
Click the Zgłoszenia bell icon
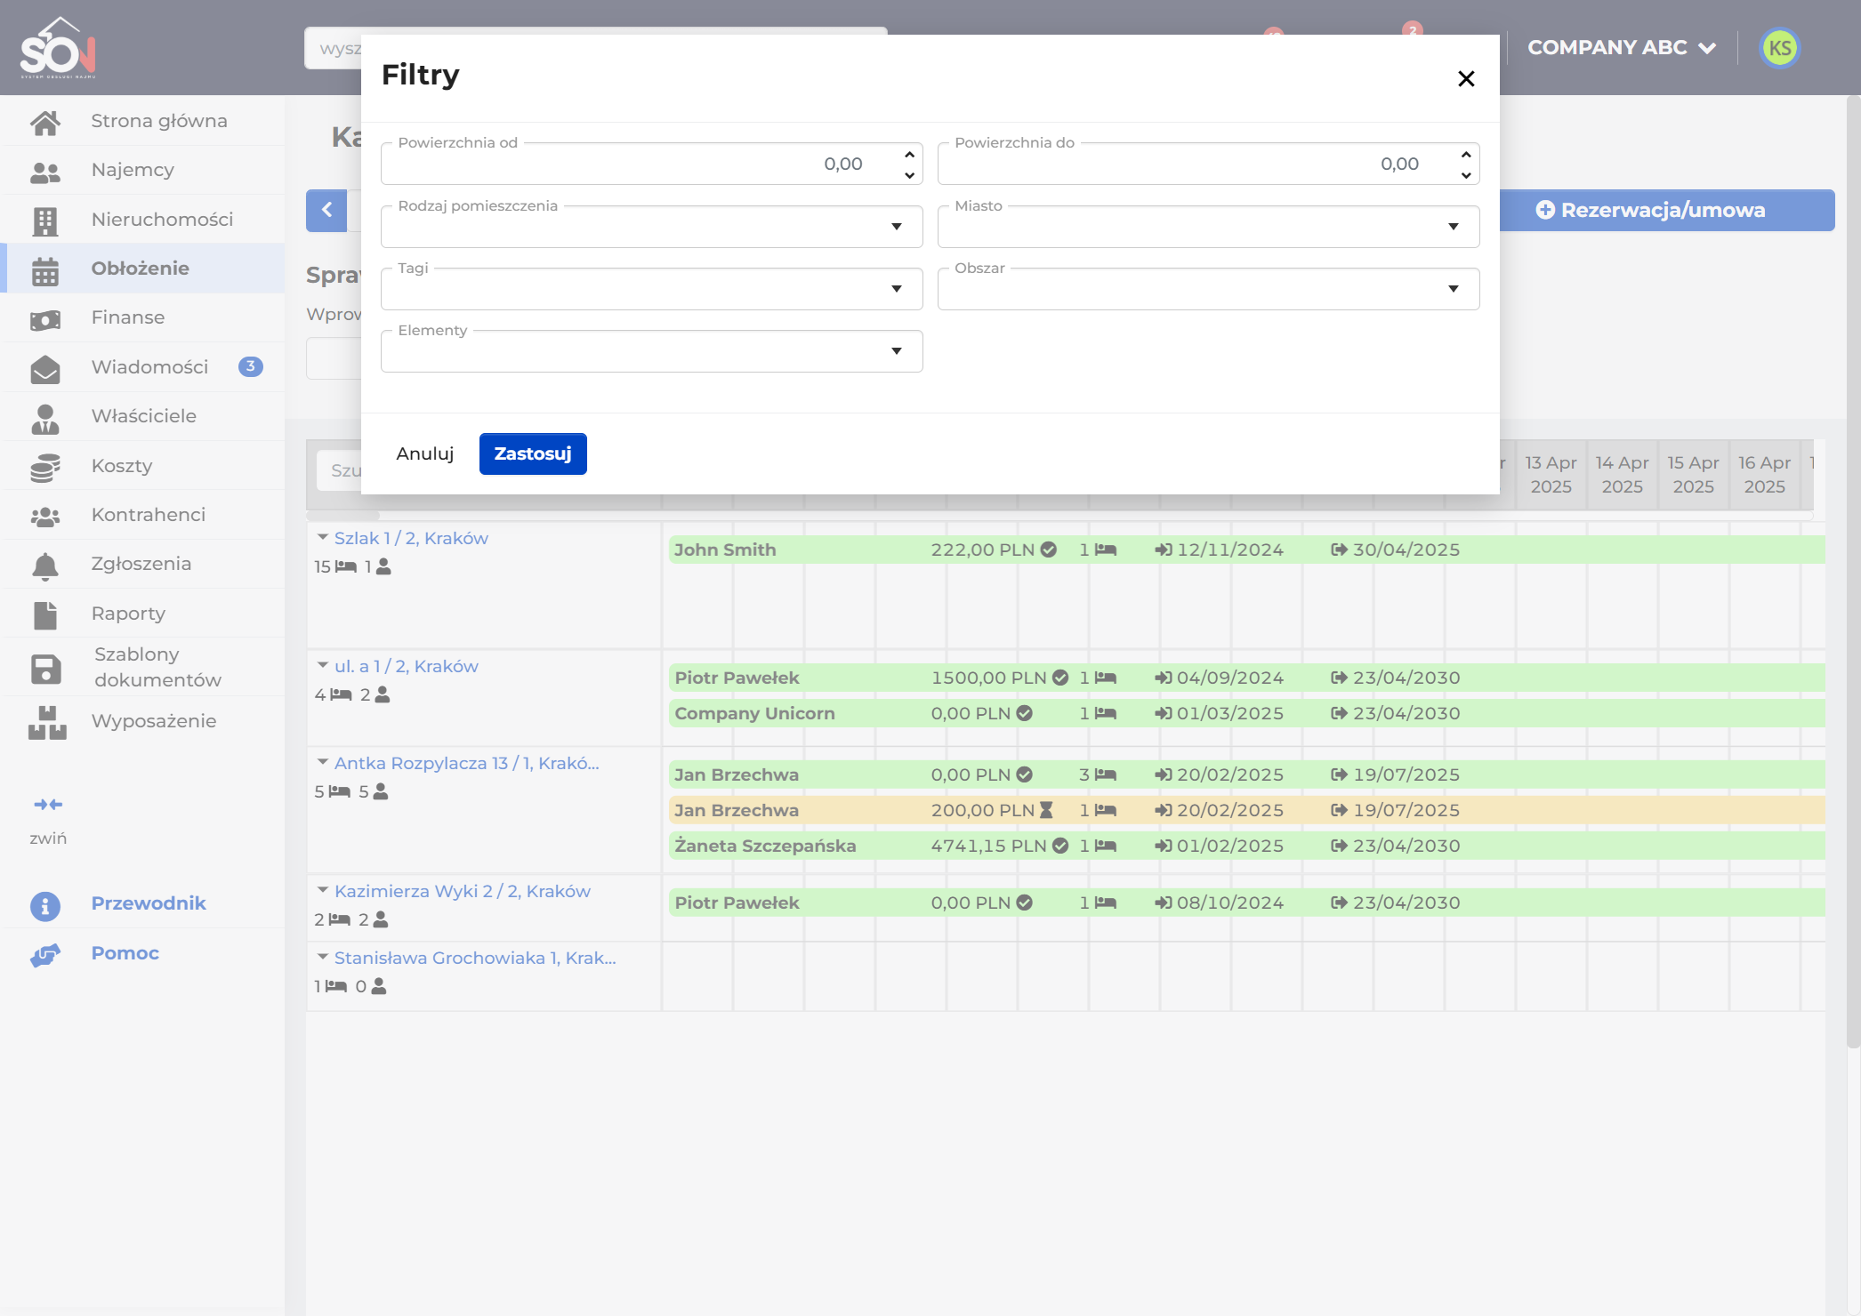tap(45, 566)
